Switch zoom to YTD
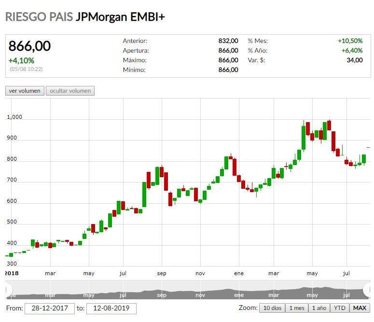The image size is (374, 322). pyautogui.click(x=340, y=308)
